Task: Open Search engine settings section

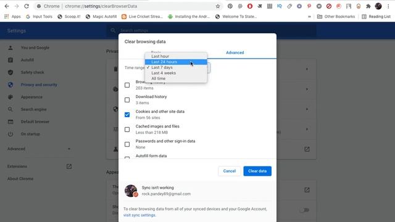Action: pos(33,109)
